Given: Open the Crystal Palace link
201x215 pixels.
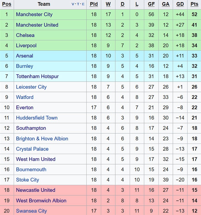Looking at the screenshot, I should pyautogui.click(x=32, y=149).
